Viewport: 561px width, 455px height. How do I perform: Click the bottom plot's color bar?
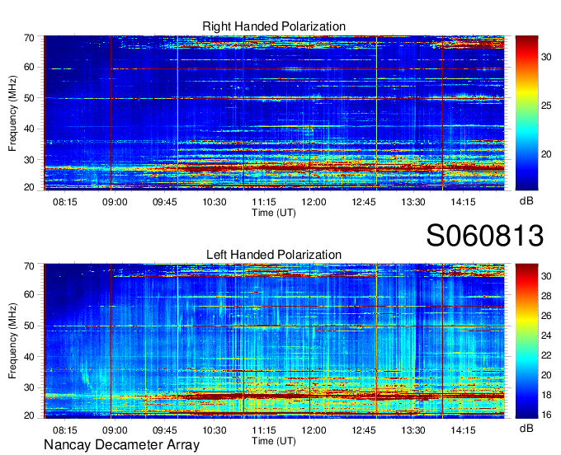click(x=526, y=341)
